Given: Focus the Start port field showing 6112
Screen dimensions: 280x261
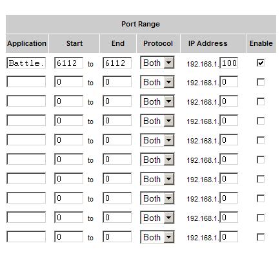Looking at the screenshot, I should 68,63.
